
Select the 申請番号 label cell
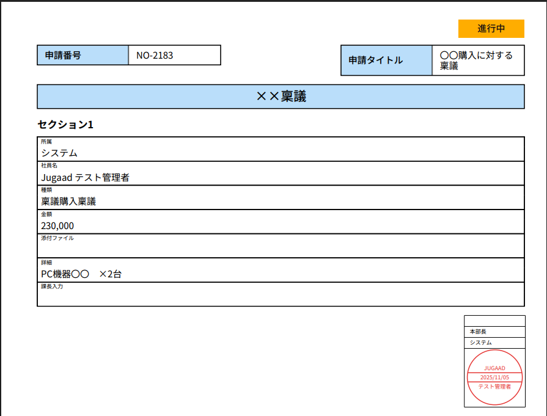coord(83,55)
